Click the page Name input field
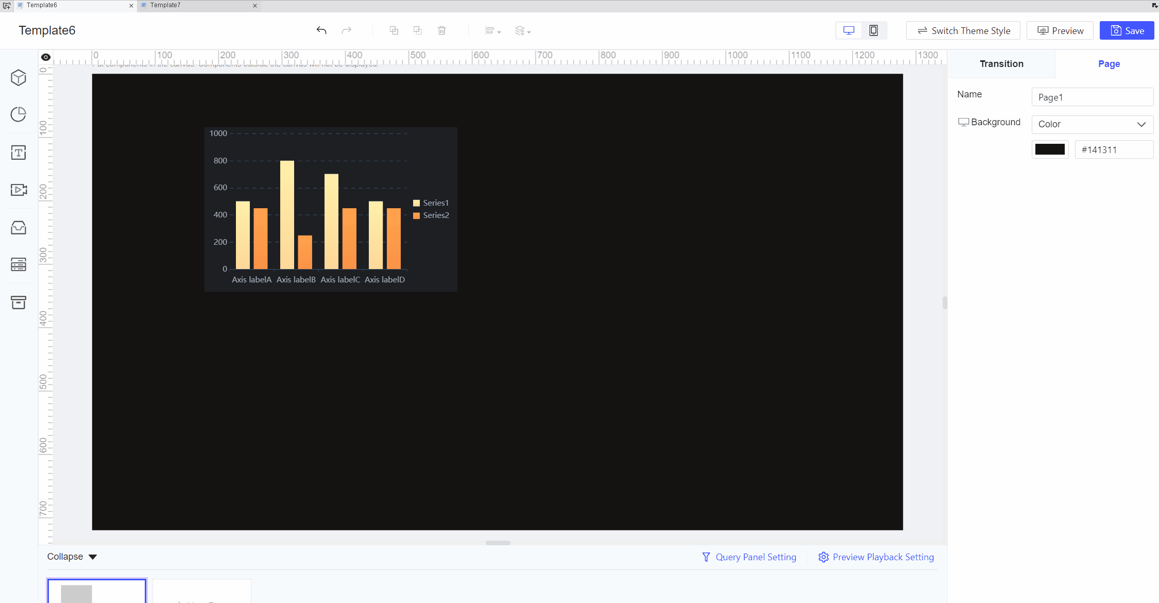The width and height of the screenshot is (1159, 603). coord(1092,97)
